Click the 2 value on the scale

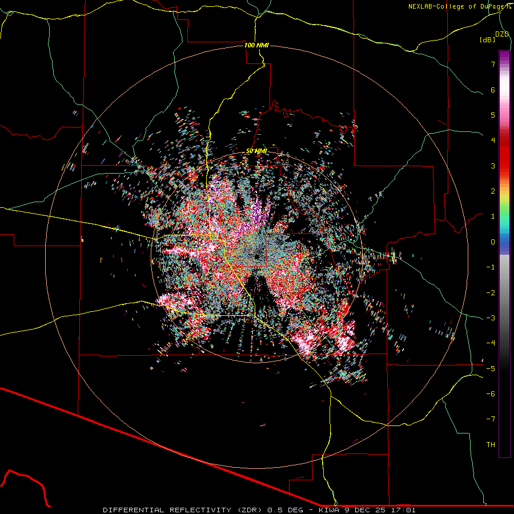(493, 191)
